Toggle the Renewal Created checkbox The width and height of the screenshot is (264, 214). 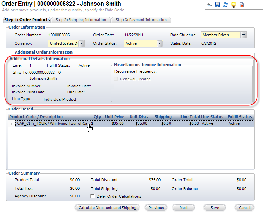116,79
